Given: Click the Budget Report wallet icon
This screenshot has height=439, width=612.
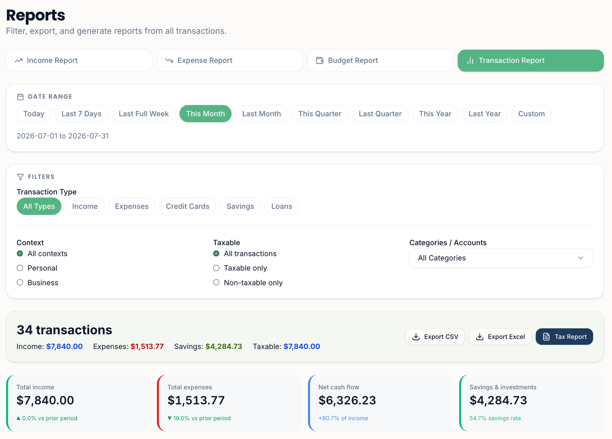Looking at the screenshot, I should [x=320, y=60].
